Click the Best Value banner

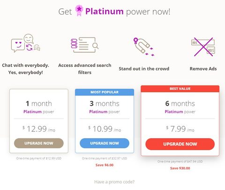pyautogui.click(x=180, y=89)
